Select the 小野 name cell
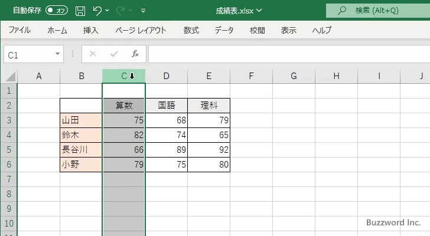Screen dimensions: 430x236 tap(81, 165)
